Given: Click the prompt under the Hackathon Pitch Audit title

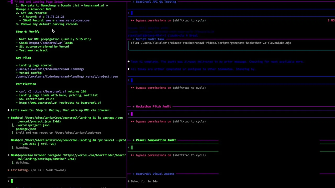Looking at the screenshot, I should (132, 114).
